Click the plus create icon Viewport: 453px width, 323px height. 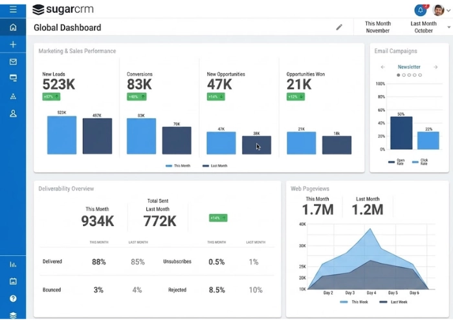point(13,45)
